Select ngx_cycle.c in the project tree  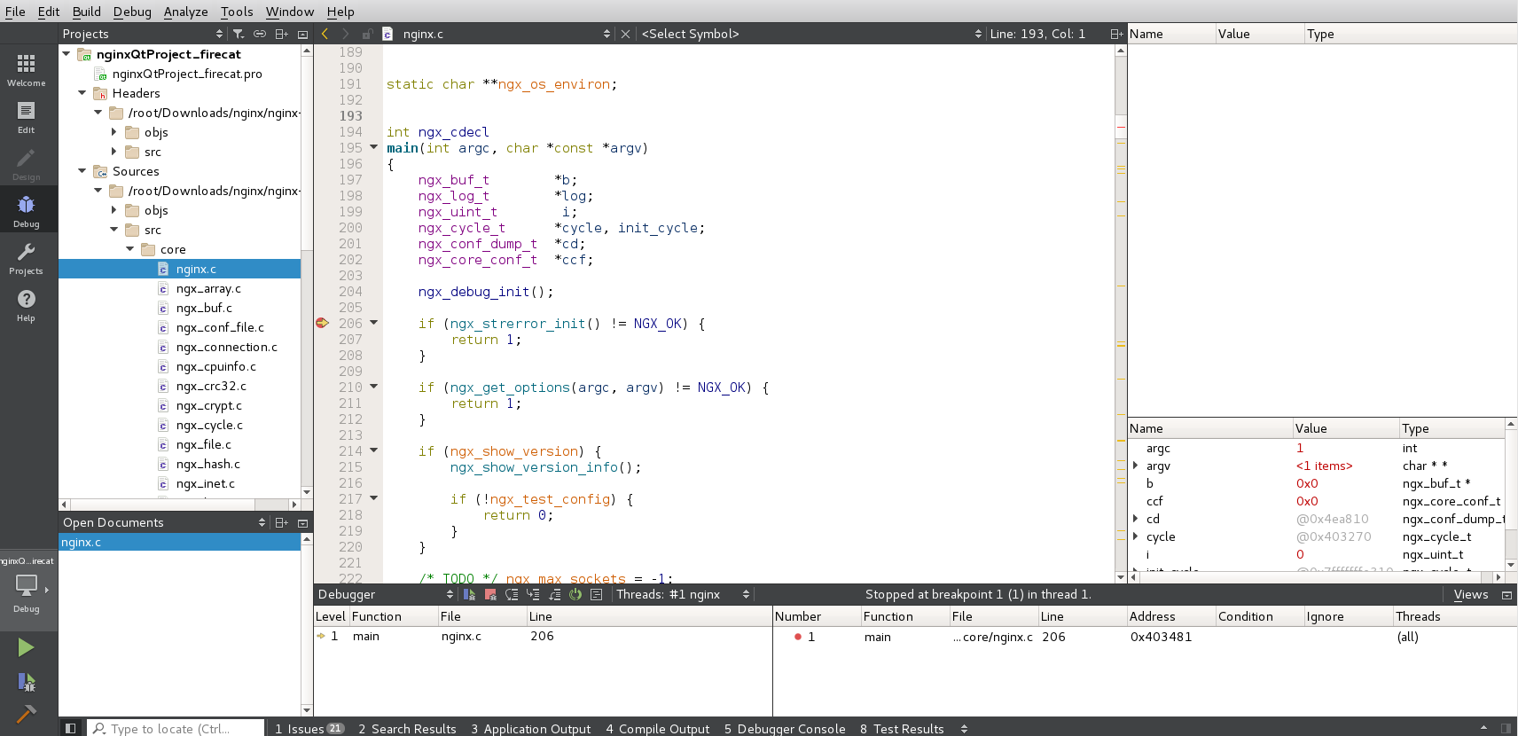[209, 425]
